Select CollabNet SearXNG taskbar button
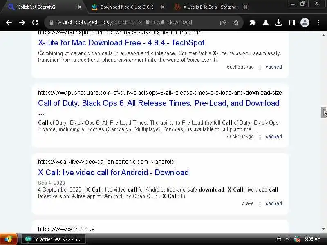 pyautogui.click(x=54, y=239)
